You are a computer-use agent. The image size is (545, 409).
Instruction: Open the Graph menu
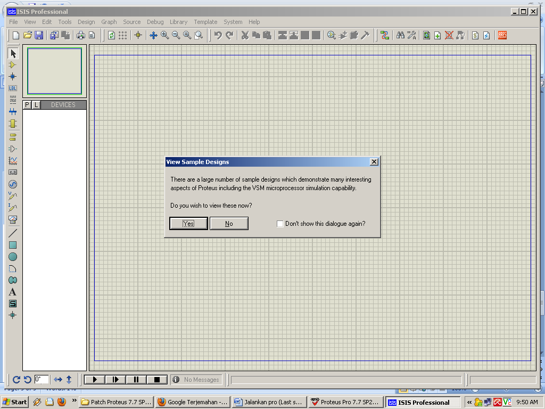point(109,22)
